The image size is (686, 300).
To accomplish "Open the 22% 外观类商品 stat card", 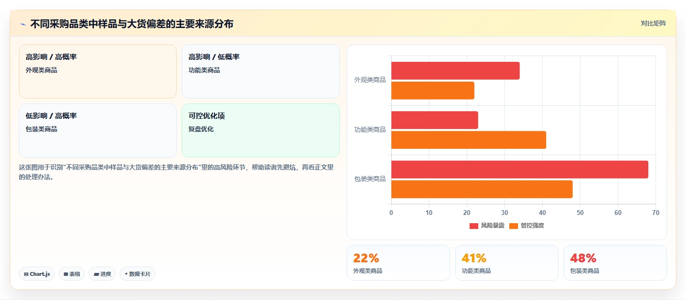I will (398, 263).
